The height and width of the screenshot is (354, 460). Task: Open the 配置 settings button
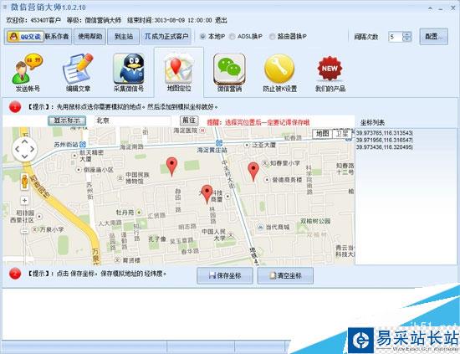(433, 37)
